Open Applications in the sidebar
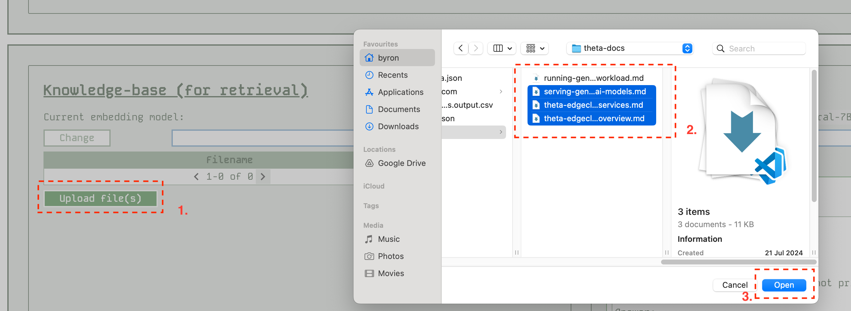This screenshot has height=311, width=851. coord(400,92)
